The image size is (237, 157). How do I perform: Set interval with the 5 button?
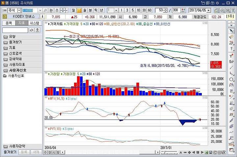tap(133, 10)
